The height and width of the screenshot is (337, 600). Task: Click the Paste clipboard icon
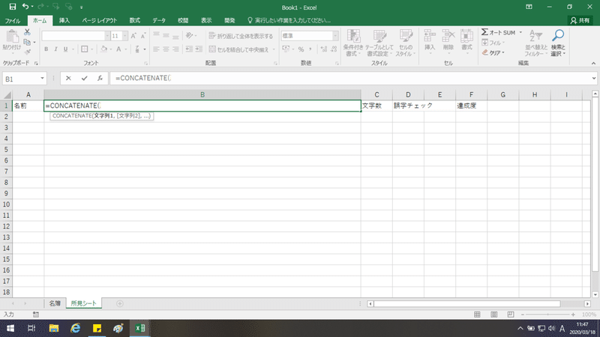coord(12,37)
